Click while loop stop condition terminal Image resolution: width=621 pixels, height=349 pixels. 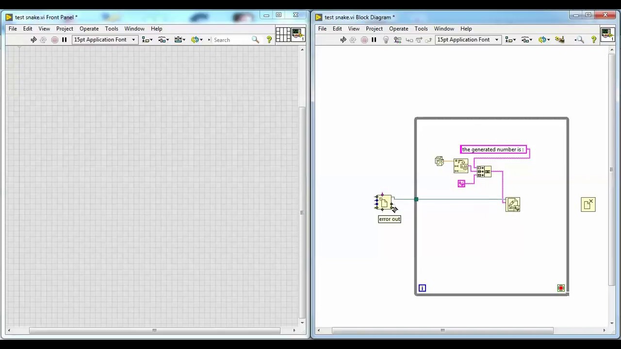click(561, 288)
